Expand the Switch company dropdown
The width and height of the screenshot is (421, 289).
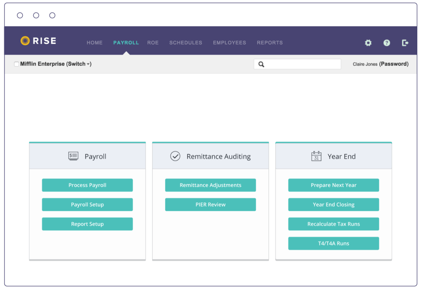[x=79, y=64]
